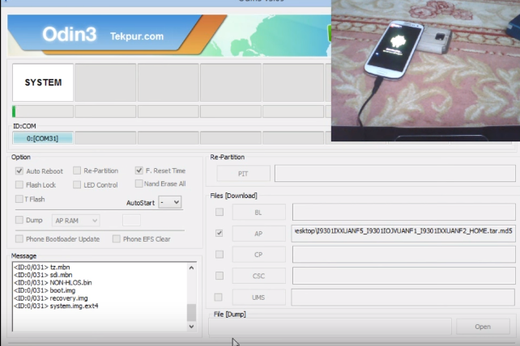The width and height of the screenshot is (520, 346).
Task: Toggle the F. Reset Time checkbox
Action: [139, 171]
